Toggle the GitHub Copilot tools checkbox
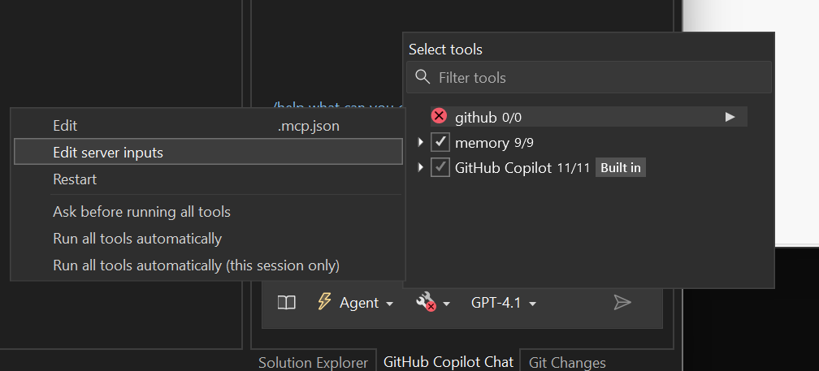Viewport: 819px width, 371px height. 440,167
